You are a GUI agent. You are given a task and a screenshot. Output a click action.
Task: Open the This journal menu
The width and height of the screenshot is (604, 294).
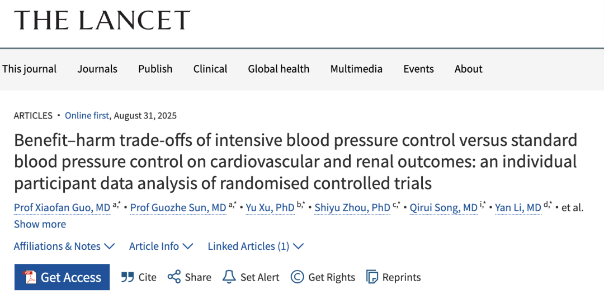[29, 69]
